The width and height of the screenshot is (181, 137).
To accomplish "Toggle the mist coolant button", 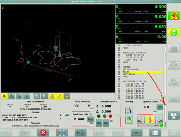I will [129, 120].
